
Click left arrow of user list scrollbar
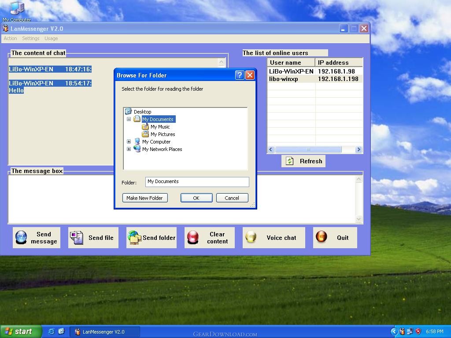pos(271,150)
